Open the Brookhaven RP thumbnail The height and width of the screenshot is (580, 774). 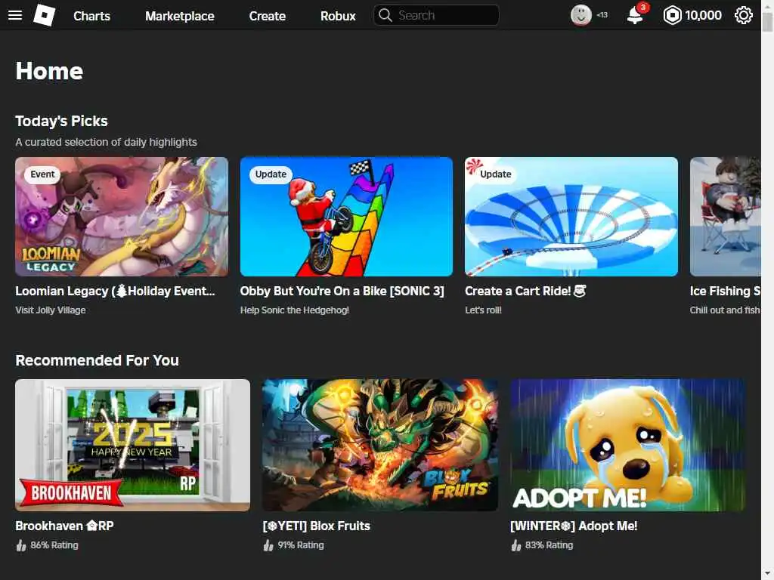[x=133, y=445]
